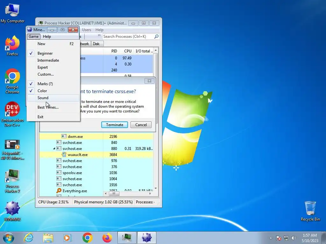Select Beginner difficulty in Game menu

[x=53, y=53]
